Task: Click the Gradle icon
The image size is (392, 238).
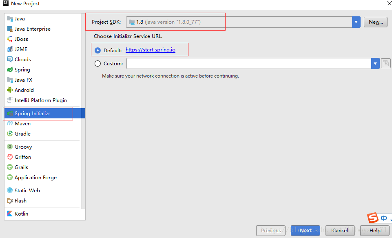Action: [10, 133]
